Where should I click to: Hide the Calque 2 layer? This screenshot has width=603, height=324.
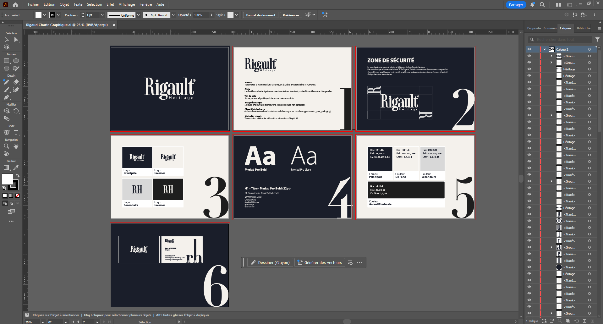(x=529, y=49)
